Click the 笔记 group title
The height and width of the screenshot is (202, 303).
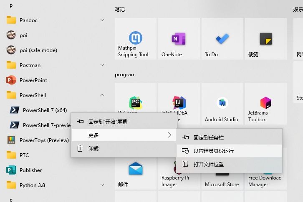(120, 9)
